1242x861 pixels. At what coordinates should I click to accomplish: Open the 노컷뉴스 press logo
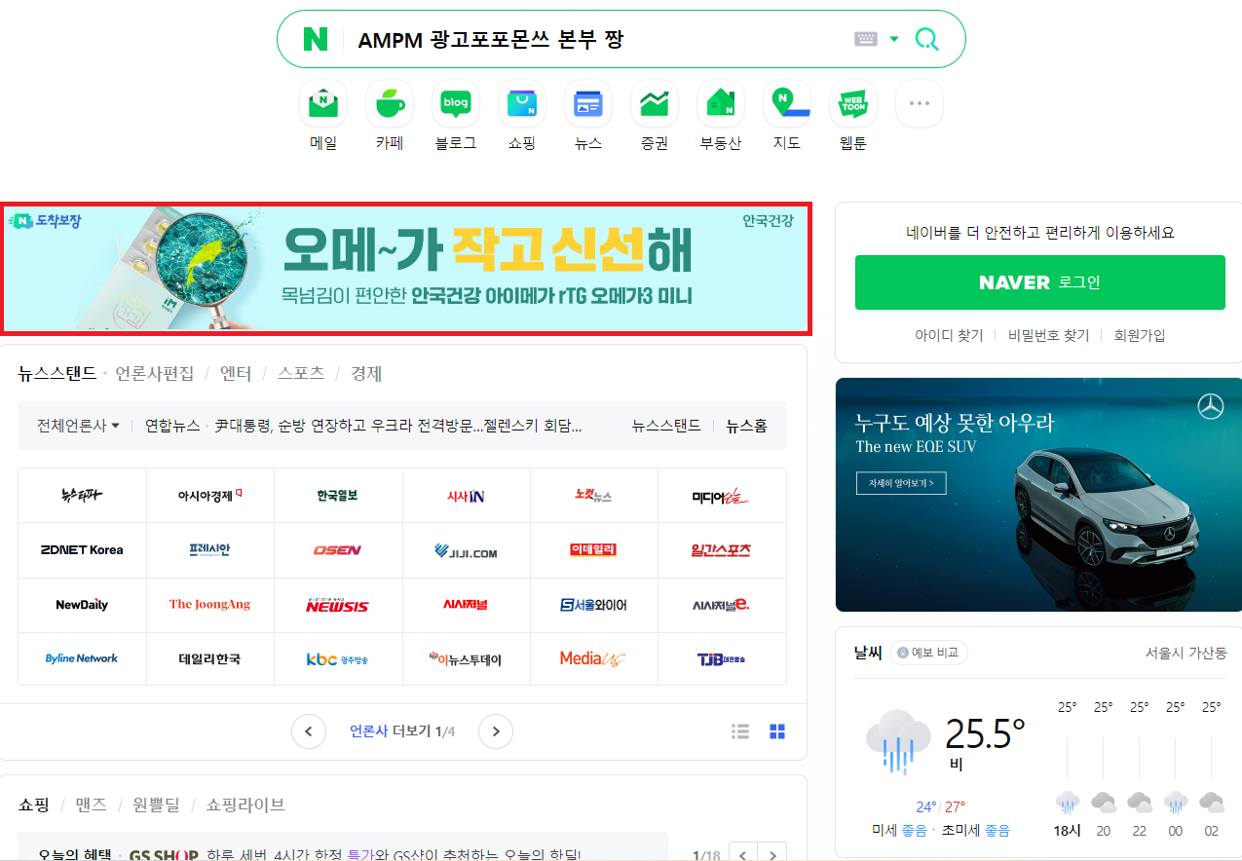tap(594, 496)
